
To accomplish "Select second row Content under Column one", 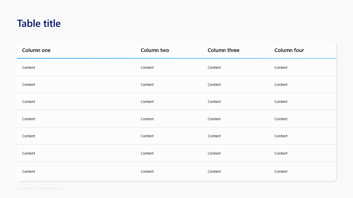I will point(29,85).
